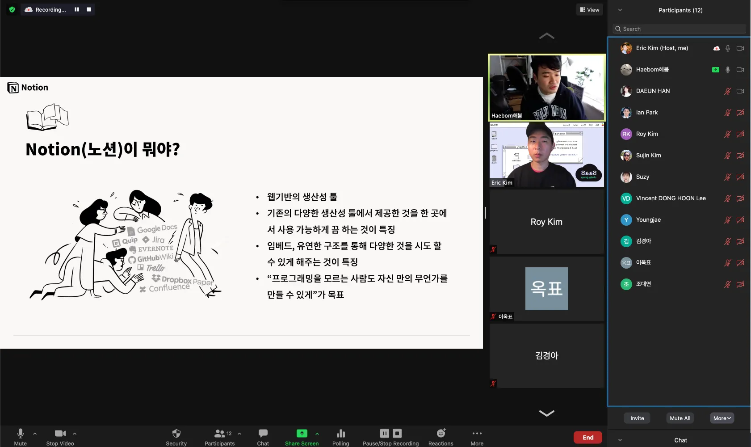Select Haebom's video thumbnail

point(547,88)
